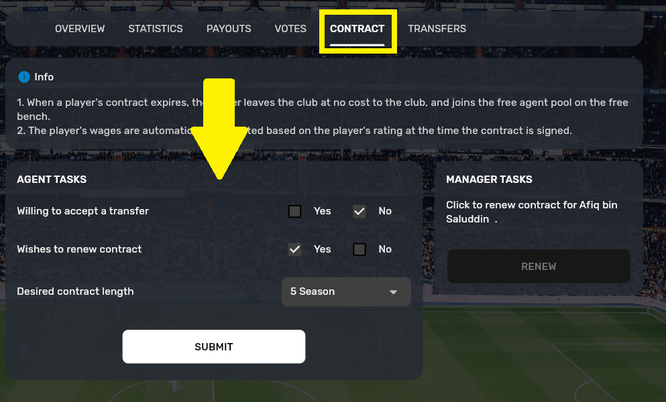Image resolution: width=666 pixels, height=402 pixels.
Task: Open the OVERVIEW tab
Action: click(x=80, y=29)
